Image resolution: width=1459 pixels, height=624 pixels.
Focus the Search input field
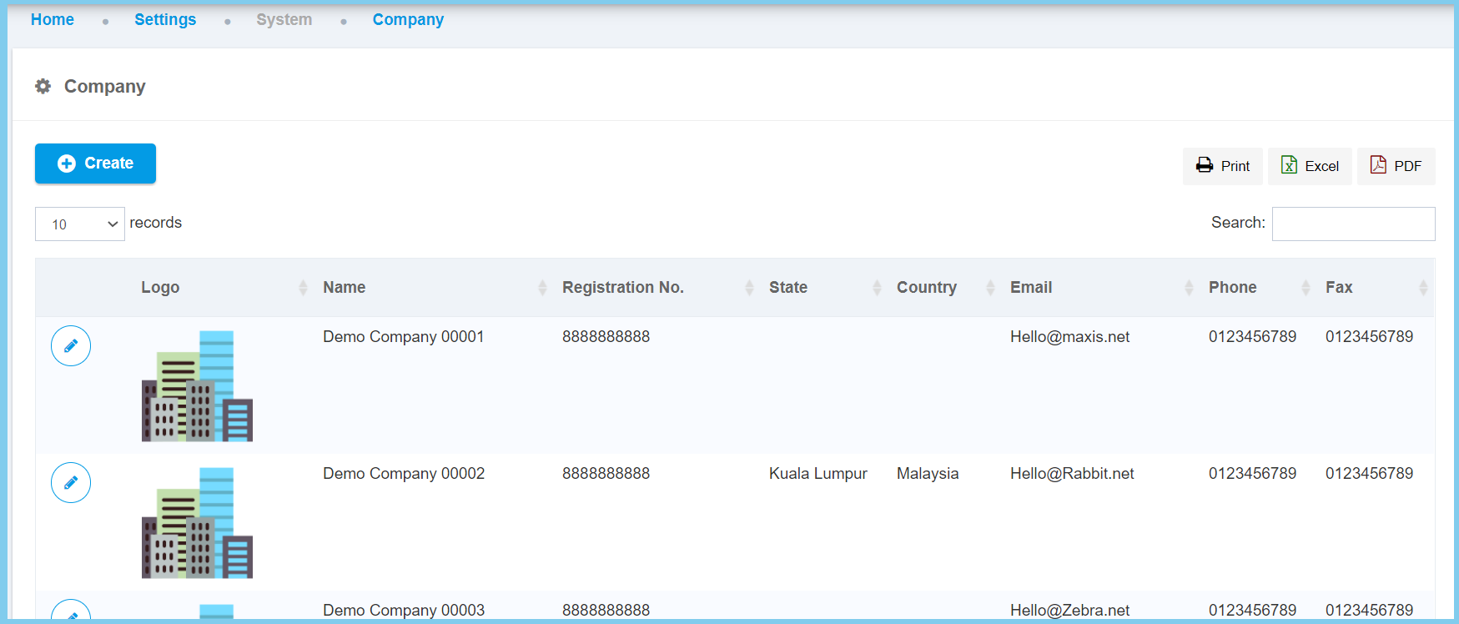(1352, 224)
